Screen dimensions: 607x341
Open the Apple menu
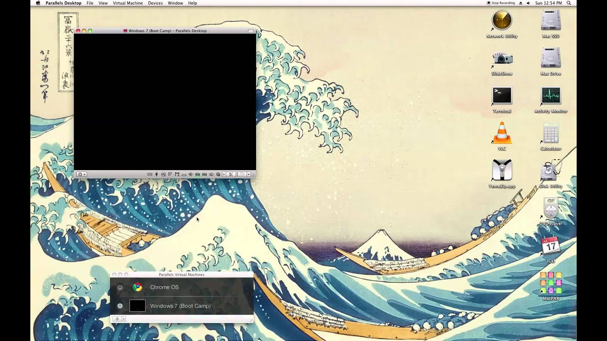(38, 3)
